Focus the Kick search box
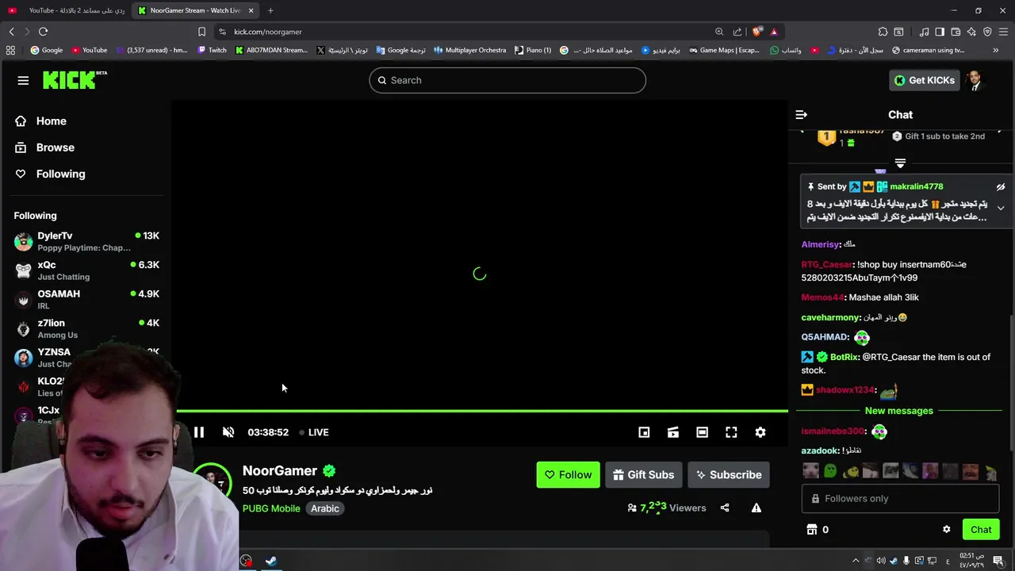This screenshot has height=571, width=1015. (507, 80)
